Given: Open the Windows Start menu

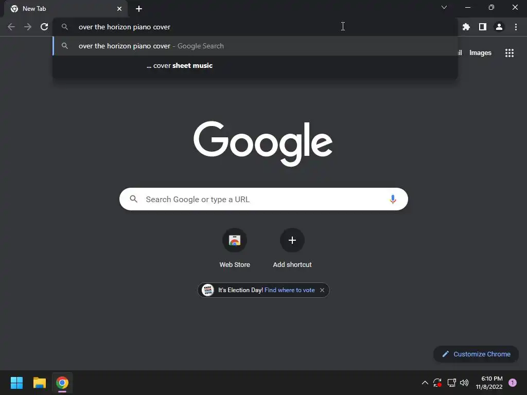Looking at the screenshot, I should click(16, 383).
